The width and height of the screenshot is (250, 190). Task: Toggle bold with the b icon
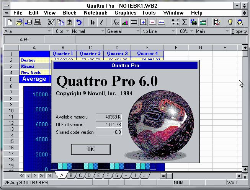93,22
